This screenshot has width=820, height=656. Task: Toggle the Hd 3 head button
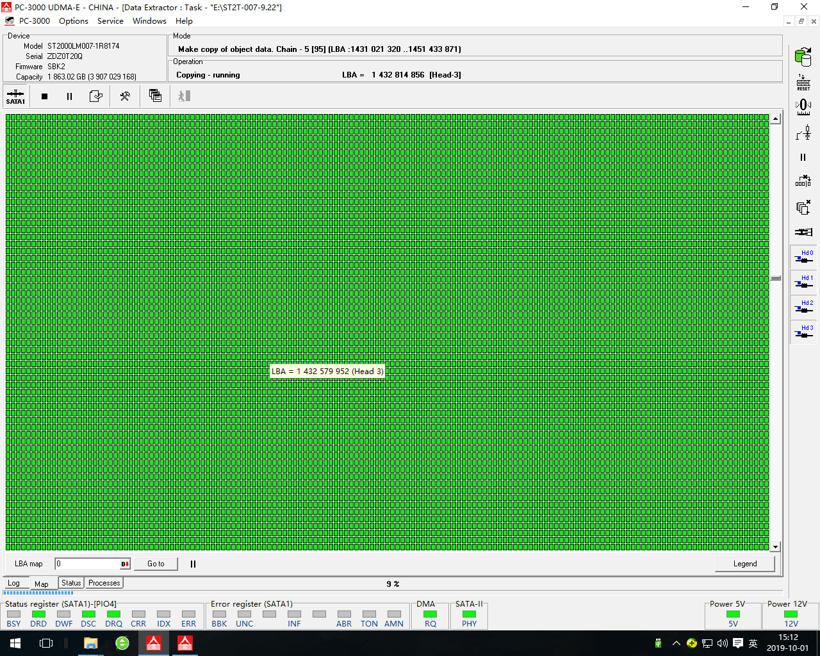(x=803, y=332)
